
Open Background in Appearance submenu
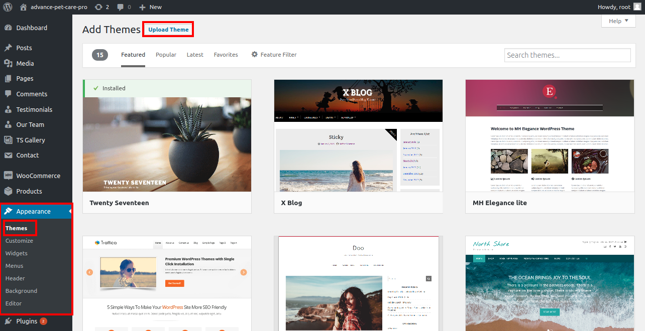pos(21,291)
